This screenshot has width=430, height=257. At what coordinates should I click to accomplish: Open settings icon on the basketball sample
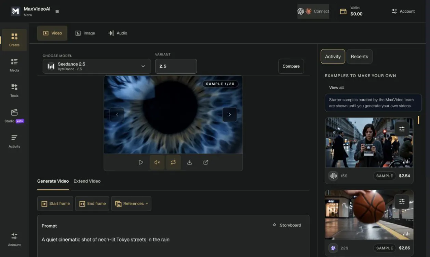tap(402, 201)
